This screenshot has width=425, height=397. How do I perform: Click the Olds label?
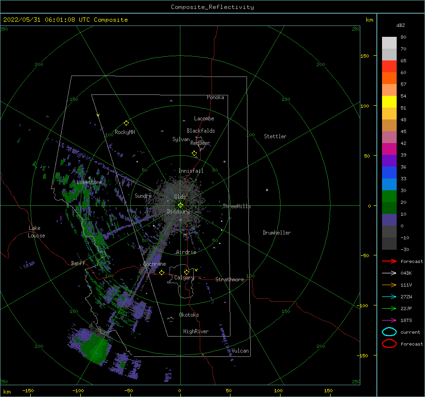click(180, 197)
